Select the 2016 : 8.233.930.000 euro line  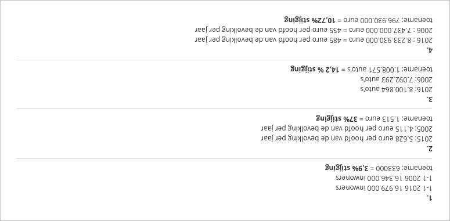[x=314, y=40]
